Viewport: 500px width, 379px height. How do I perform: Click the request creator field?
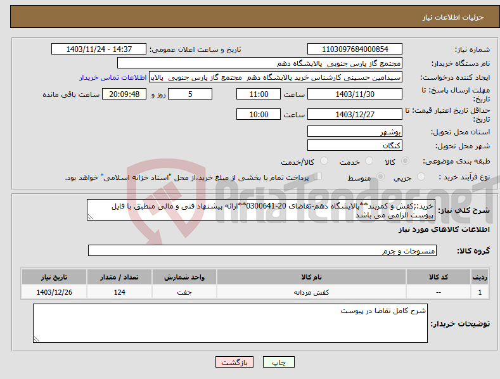pyautogui.click(x=276, y=77)
